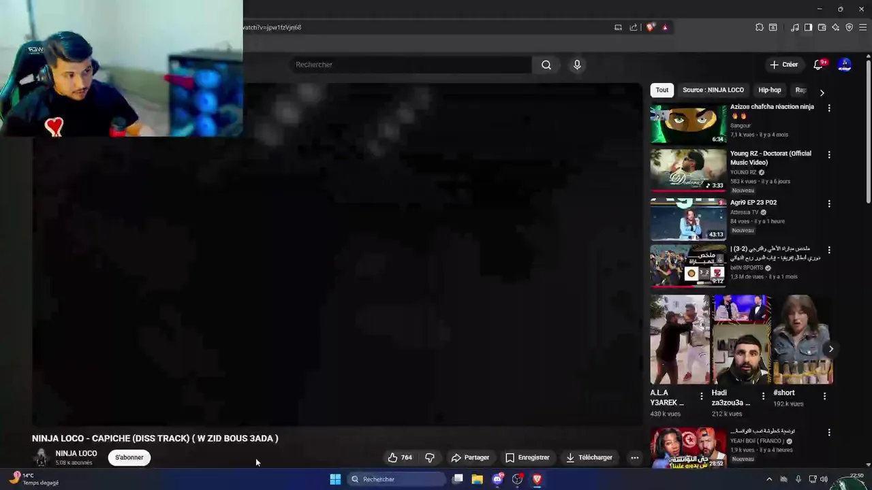This screenshot has height=490, width=872.
Task: Select the Hip-hop filter chip
Action: click(x=770, y=90)
